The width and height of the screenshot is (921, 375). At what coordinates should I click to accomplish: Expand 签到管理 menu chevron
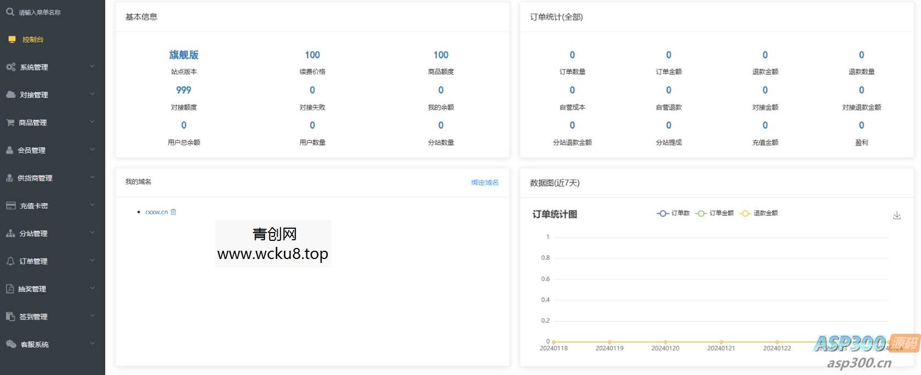click(x=92, y=316)
